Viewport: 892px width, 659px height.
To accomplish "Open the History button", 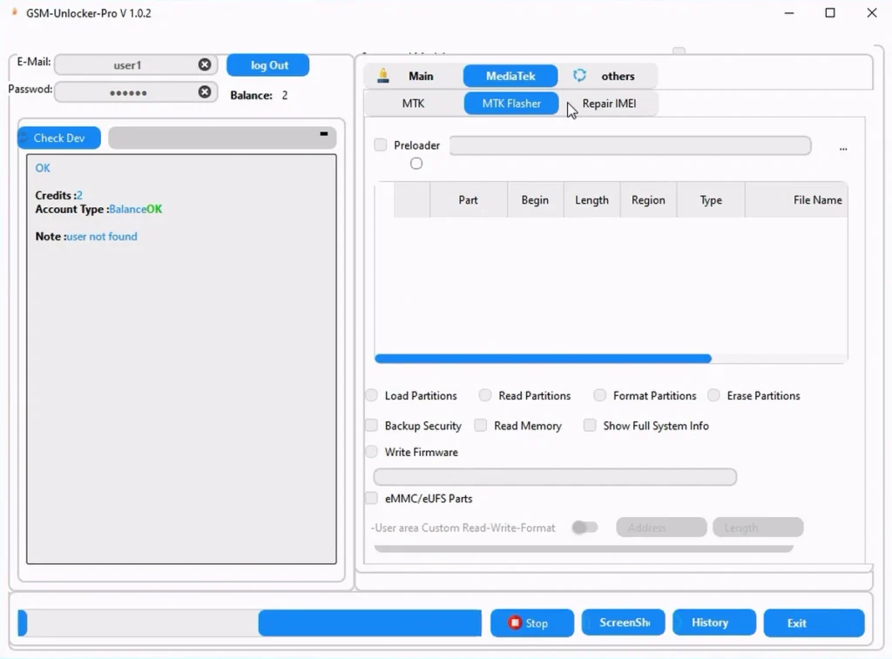I will pyautogui.click(x=710, y=623).
